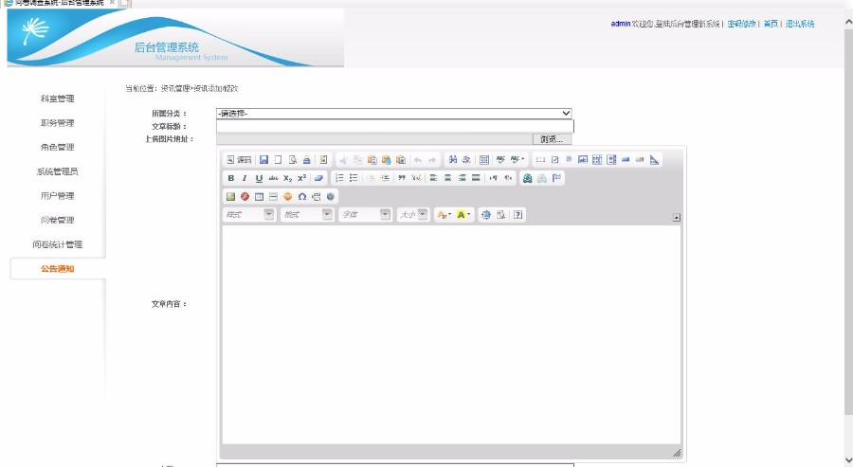Insert a Page Break
853x467 pixels.
316,197
